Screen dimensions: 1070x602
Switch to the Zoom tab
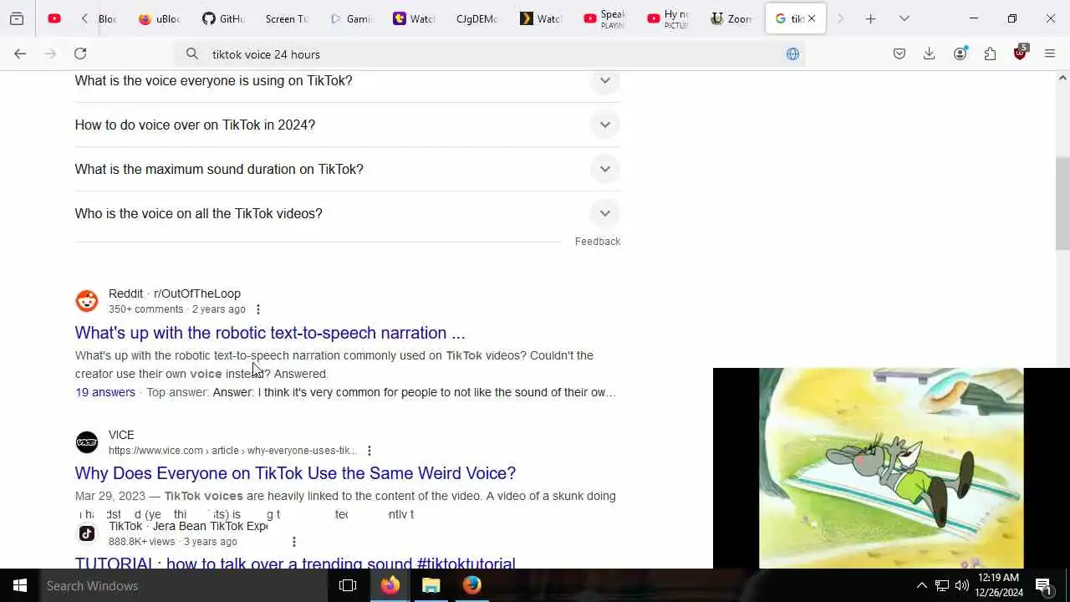point(731,18)
